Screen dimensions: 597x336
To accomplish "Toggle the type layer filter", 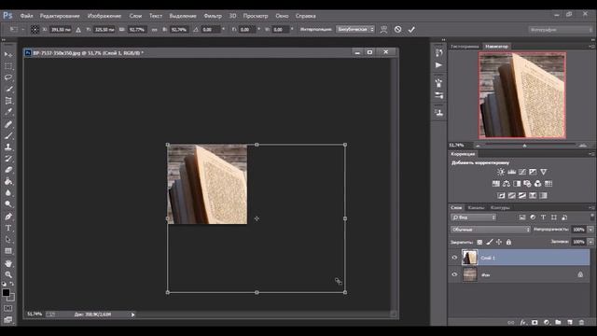I will coord(543,217).
